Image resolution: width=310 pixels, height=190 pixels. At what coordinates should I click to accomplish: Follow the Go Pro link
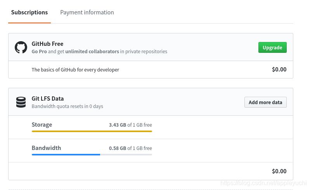(39, 51)
